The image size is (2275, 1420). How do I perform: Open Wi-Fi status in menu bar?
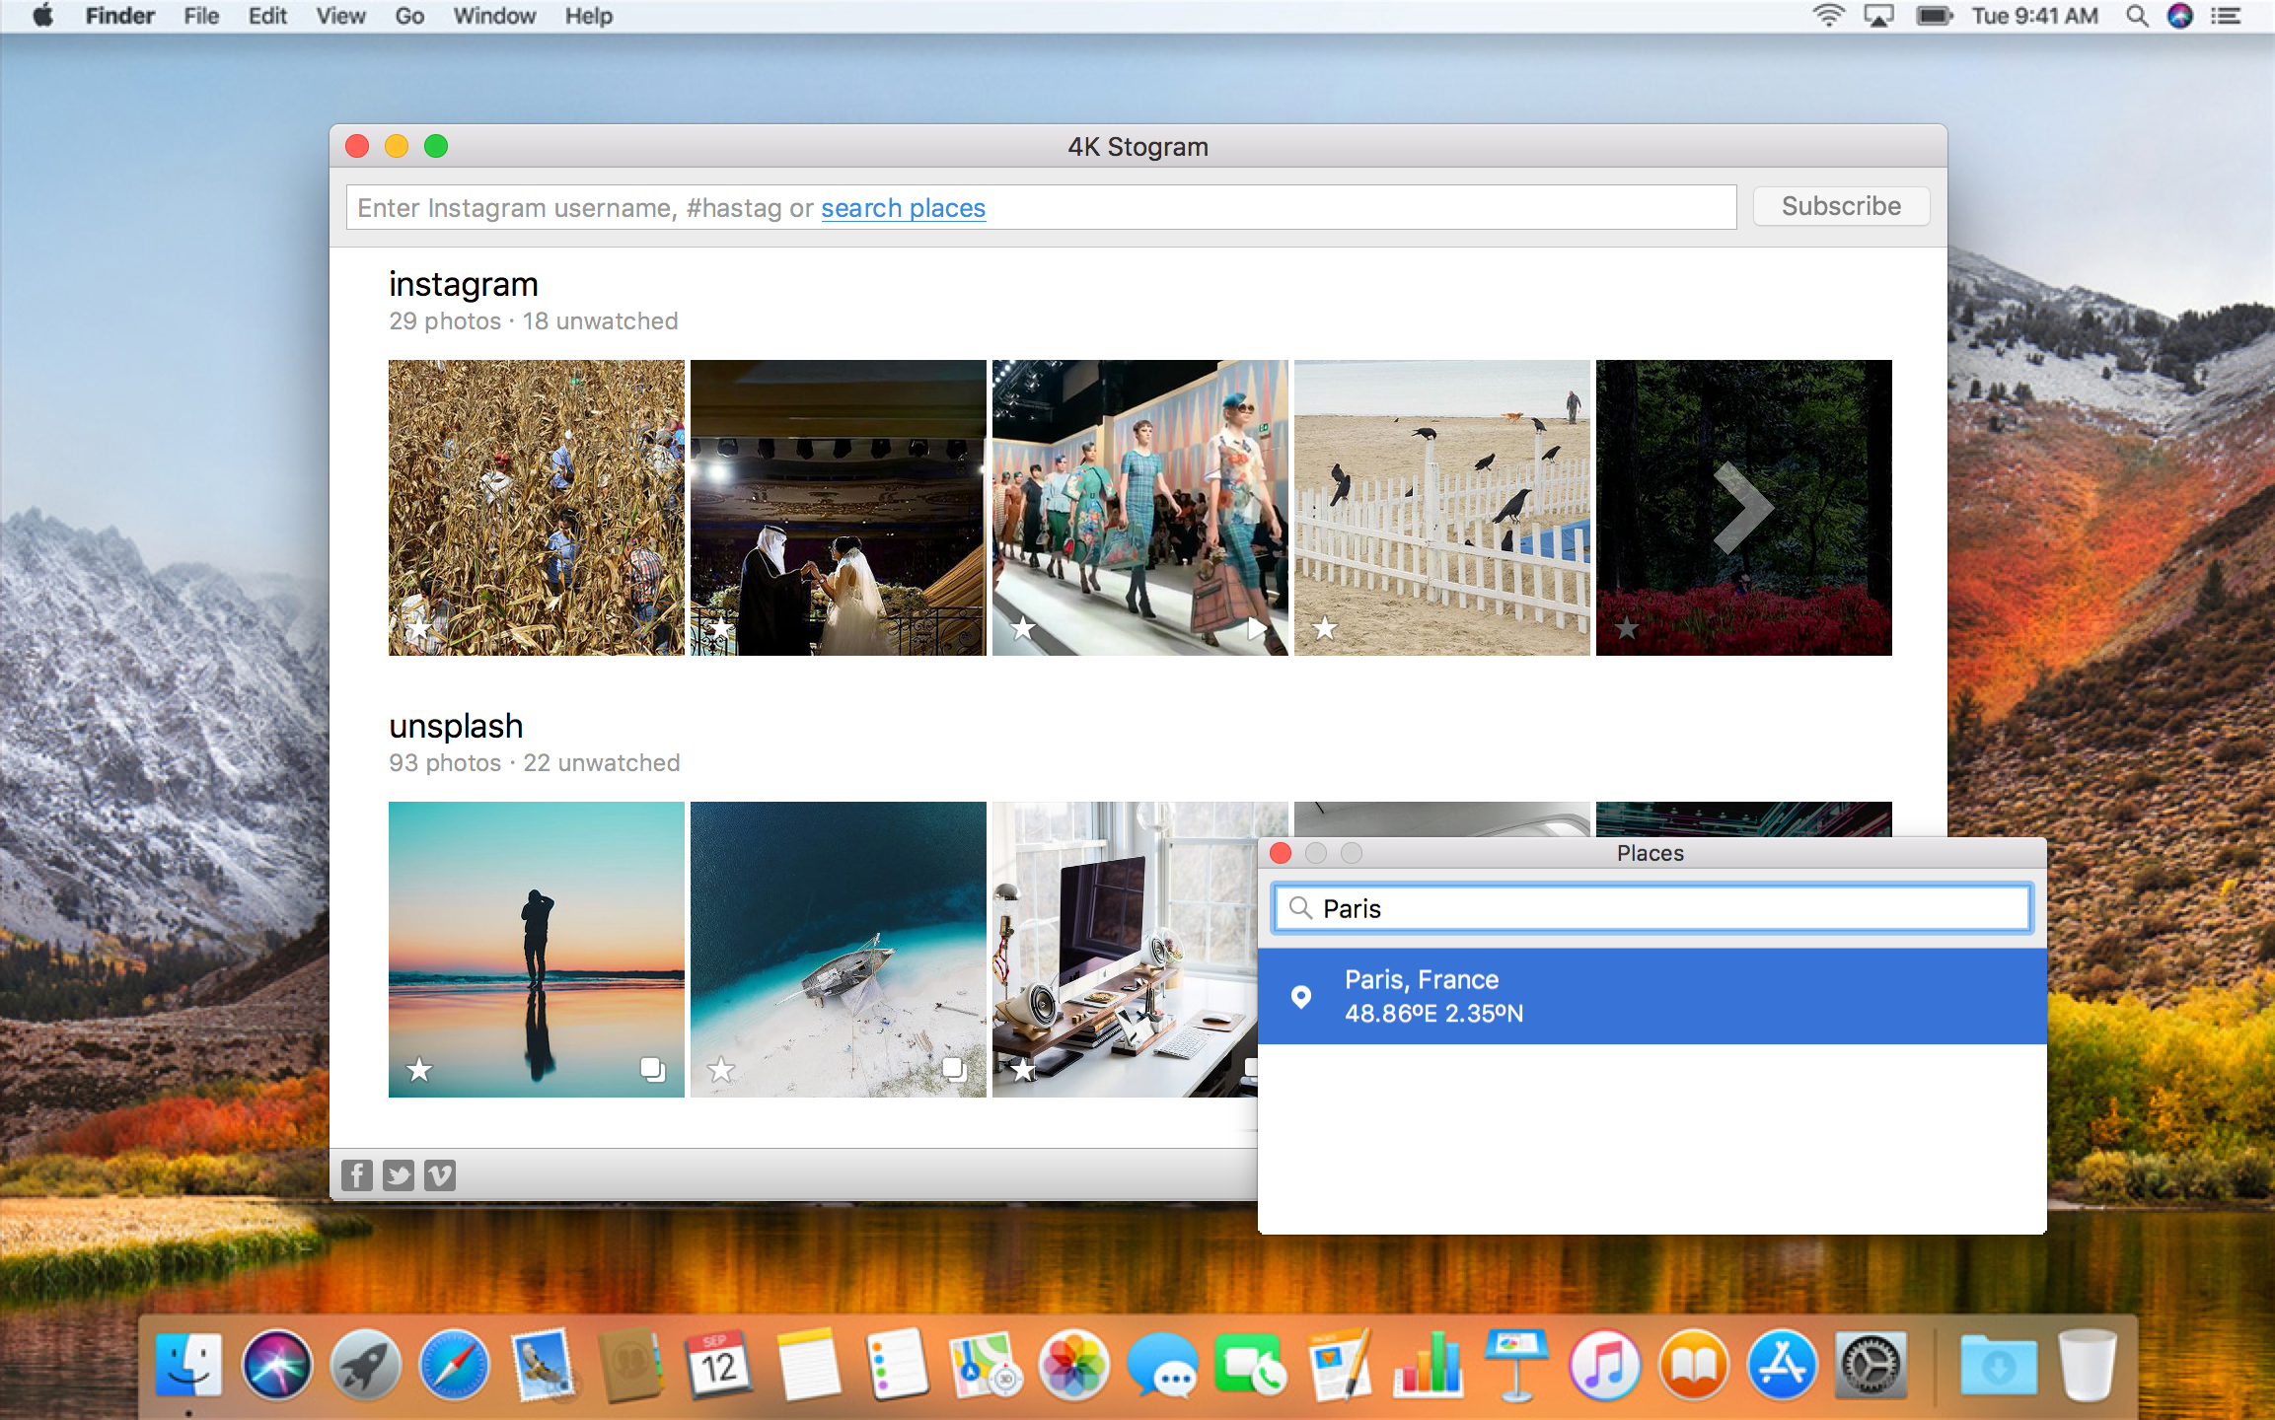tap(1828, 16)
